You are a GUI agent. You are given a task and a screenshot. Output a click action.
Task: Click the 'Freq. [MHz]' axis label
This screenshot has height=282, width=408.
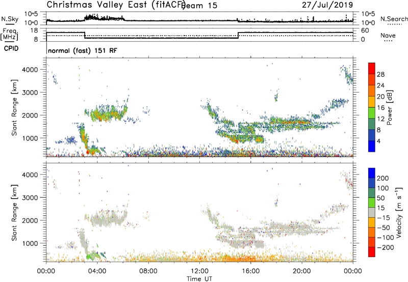click(x=9, y=35)
